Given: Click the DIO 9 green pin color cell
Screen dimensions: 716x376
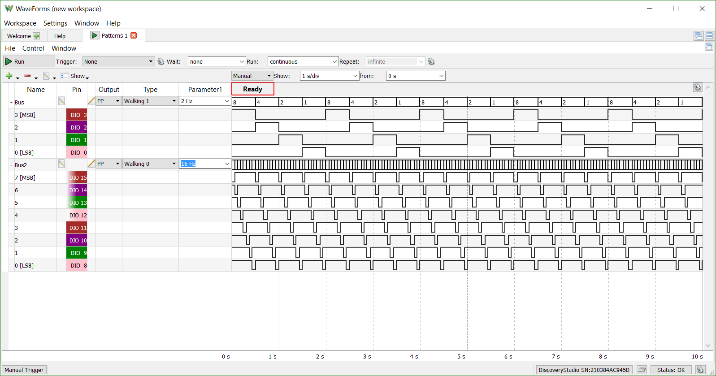Looking at the screenshot, I should click(x=77, y=253).
